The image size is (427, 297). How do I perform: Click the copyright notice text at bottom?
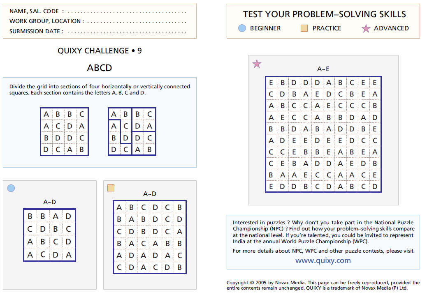click(323, 285)
